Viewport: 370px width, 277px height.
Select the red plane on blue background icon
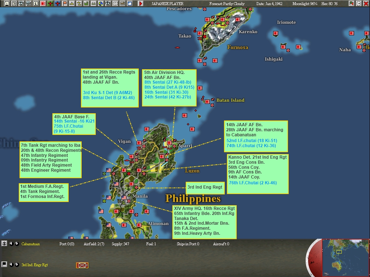(x=57, y=4)
